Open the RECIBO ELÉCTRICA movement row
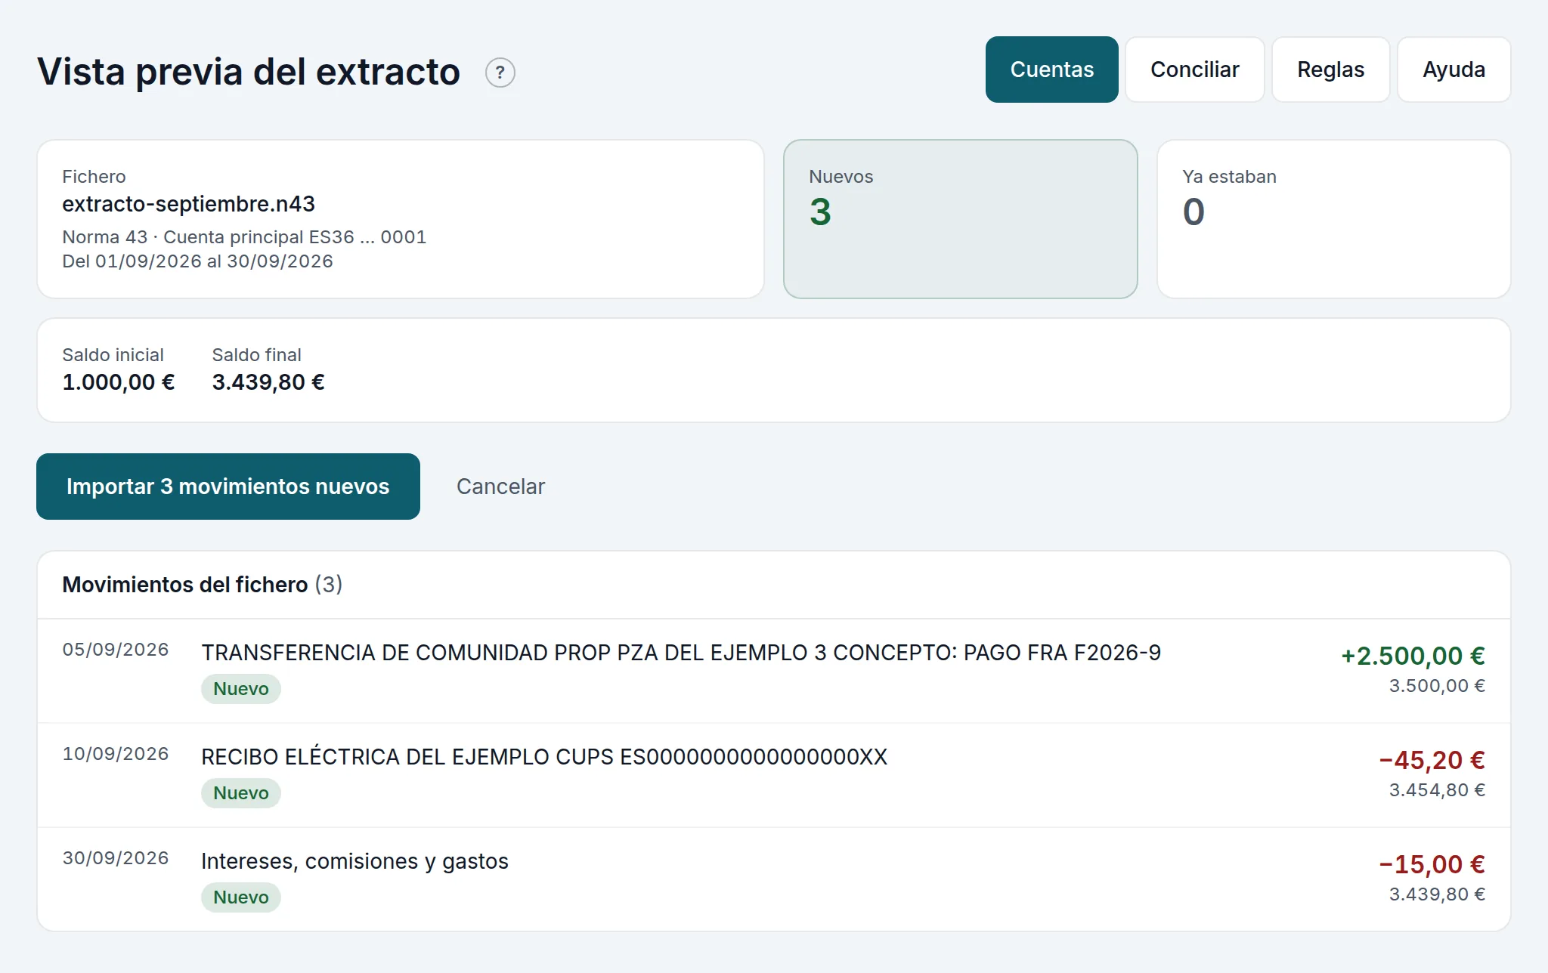Screen dimensions: 1548x973 pyautogui.click(x=774, y=775)
